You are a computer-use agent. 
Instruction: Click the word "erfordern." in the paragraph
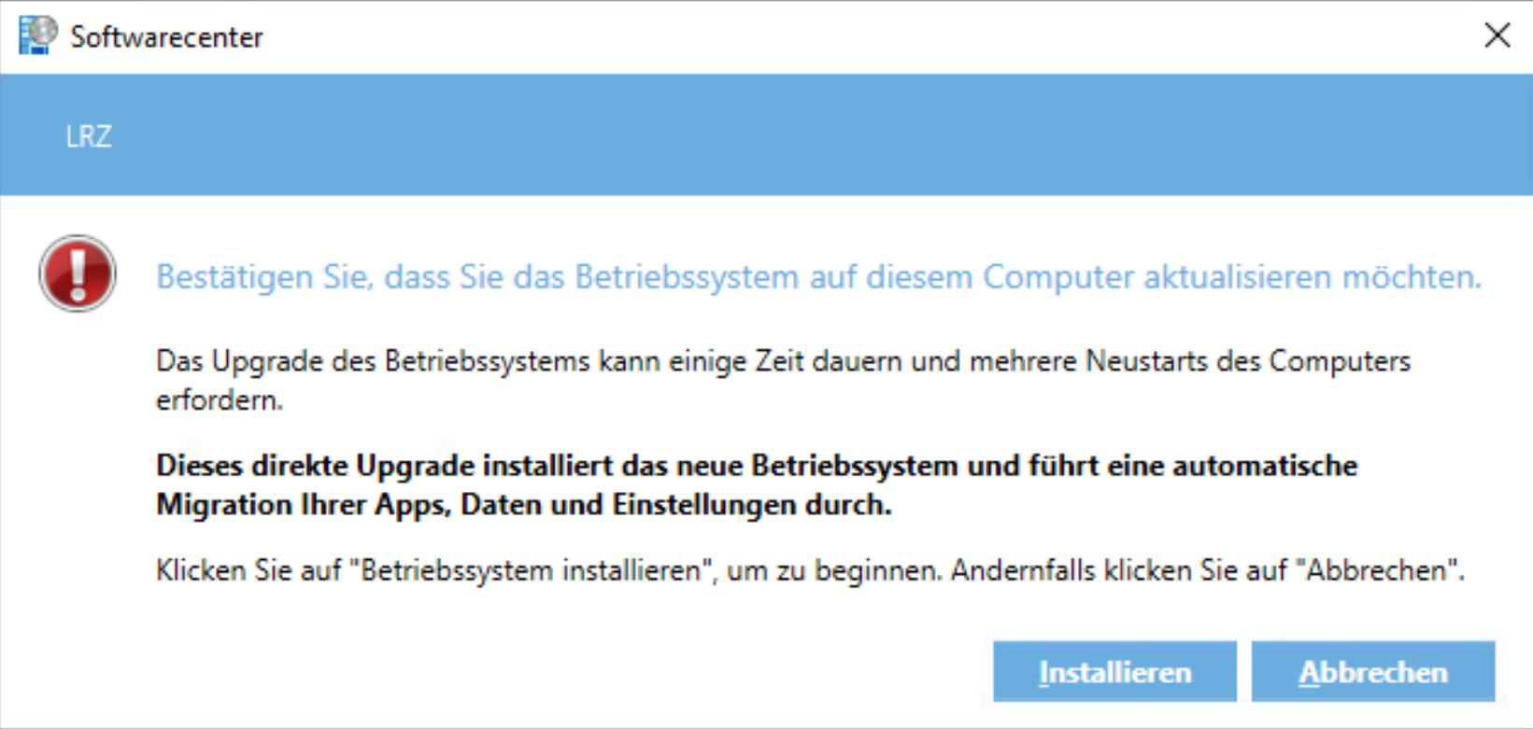pyautogui.click(x=220, y=400)
